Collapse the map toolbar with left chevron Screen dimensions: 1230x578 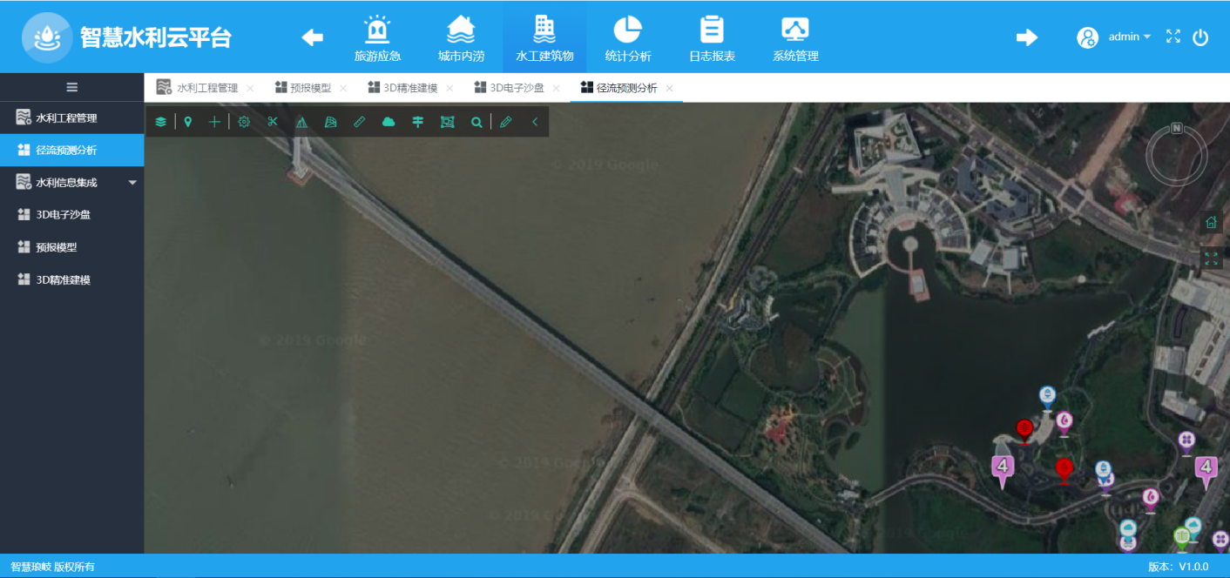coord(535,122)
